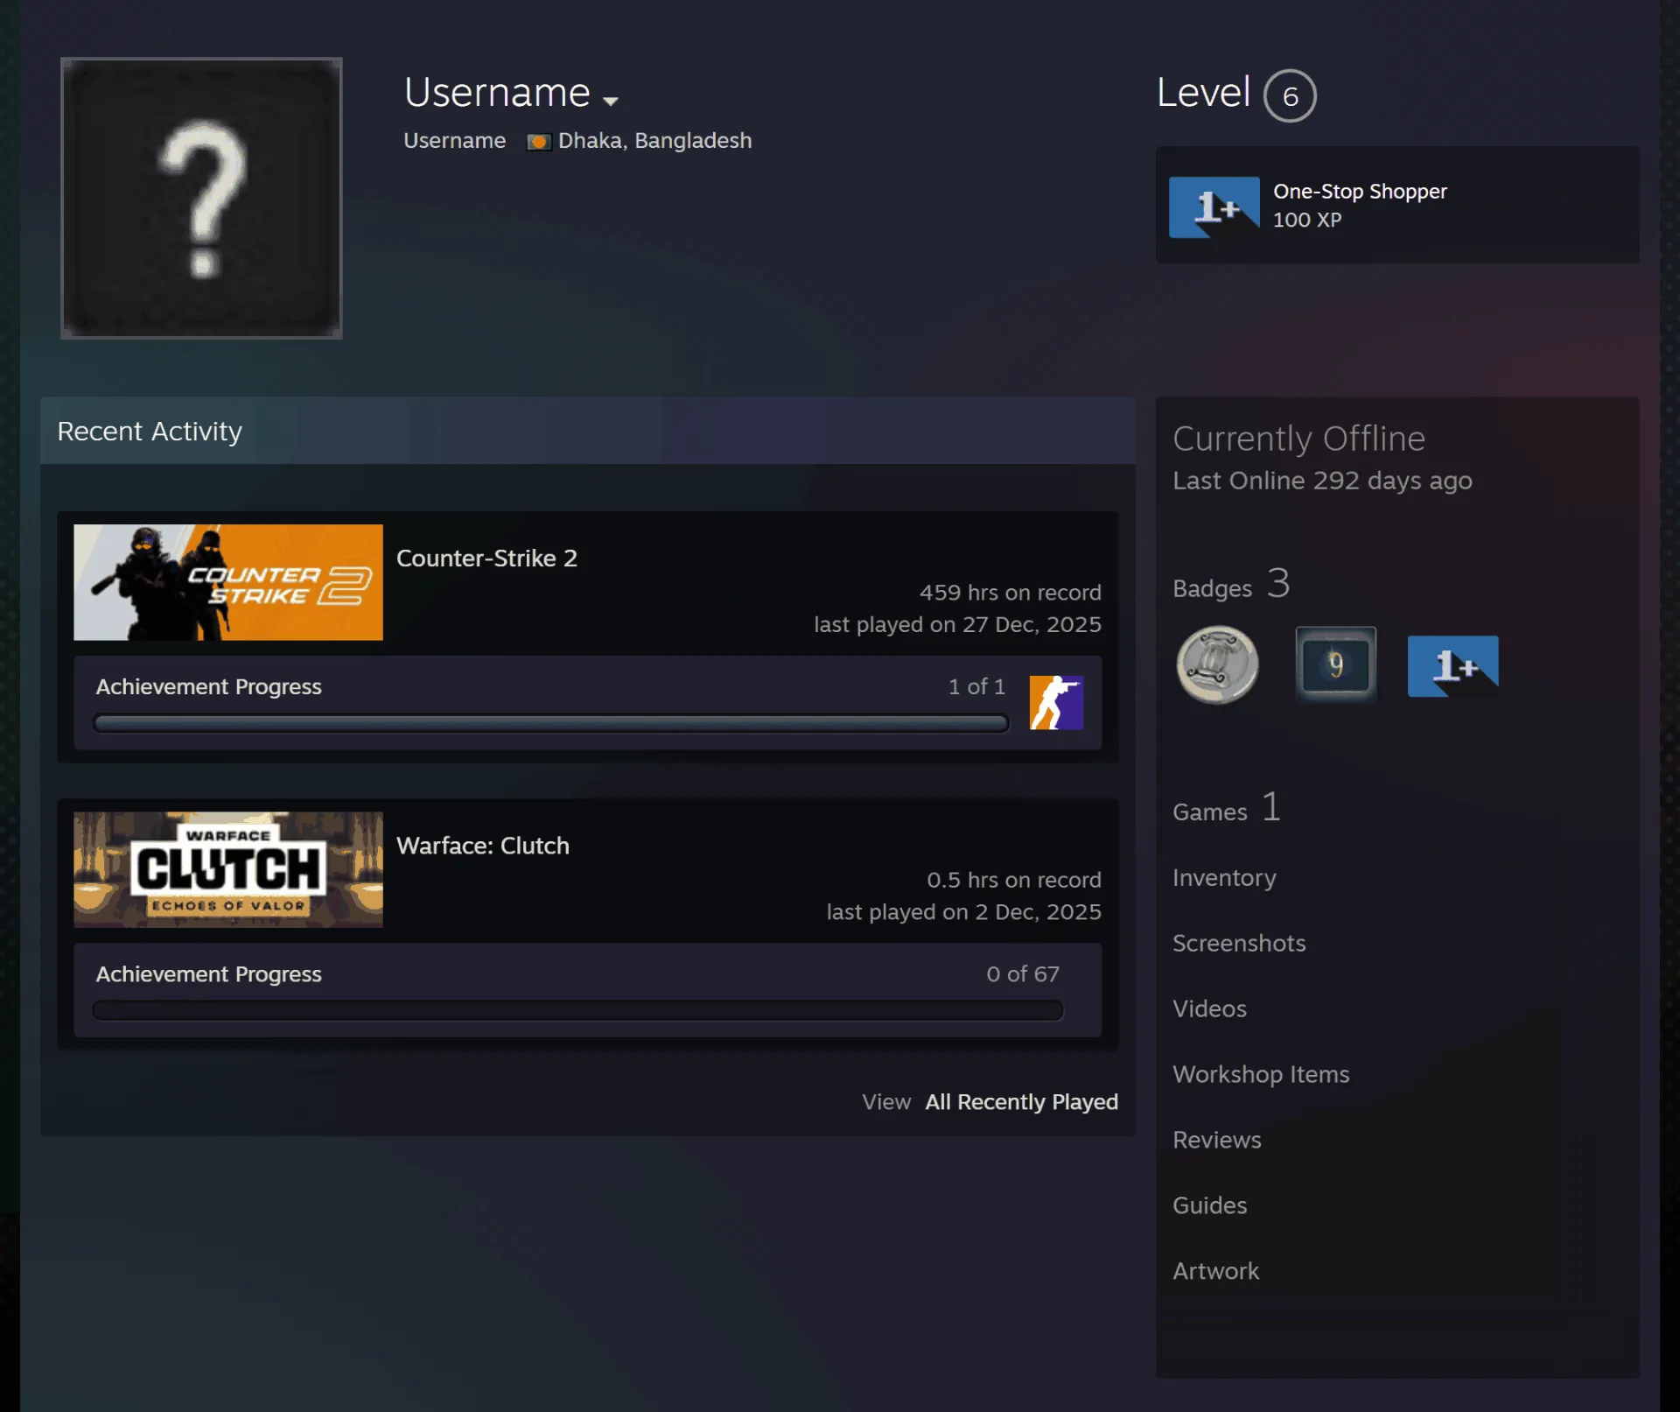Click the Warface: Clutch achievement progress bar
Viewport: 1680px width, 1412px height.
[577, 1010]
